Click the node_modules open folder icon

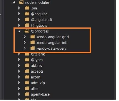coord(21,2)
